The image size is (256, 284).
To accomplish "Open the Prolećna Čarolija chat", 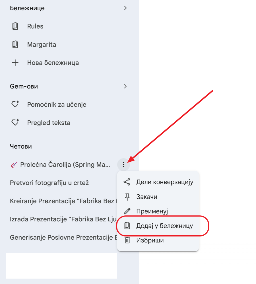I will click(x=63, y=165).
